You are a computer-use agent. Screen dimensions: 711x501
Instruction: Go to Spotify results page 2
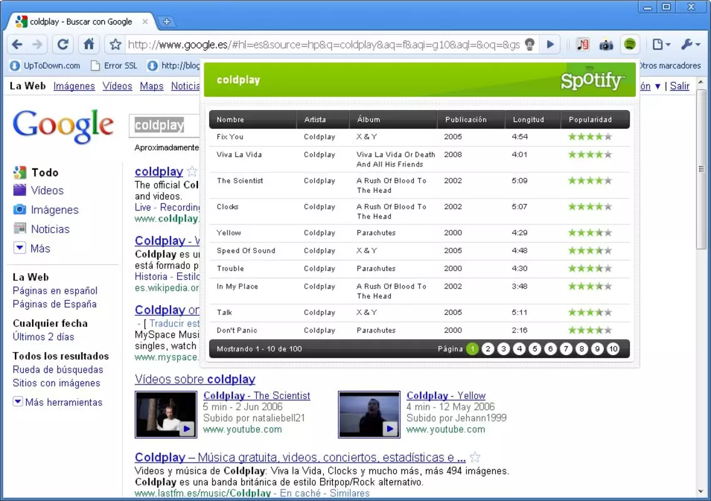tap(488, 349)
